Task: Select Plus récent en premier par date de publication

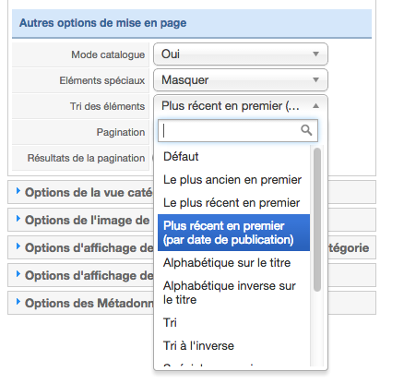Action: point(233,233)
